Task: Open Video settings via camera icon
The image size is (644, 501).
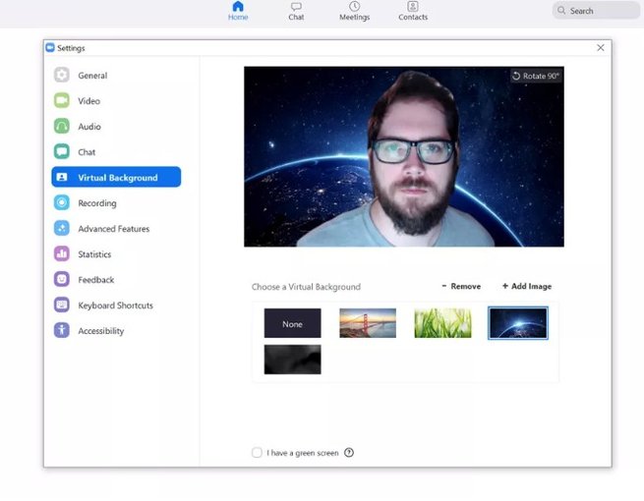Action: [x=62, y=101]
